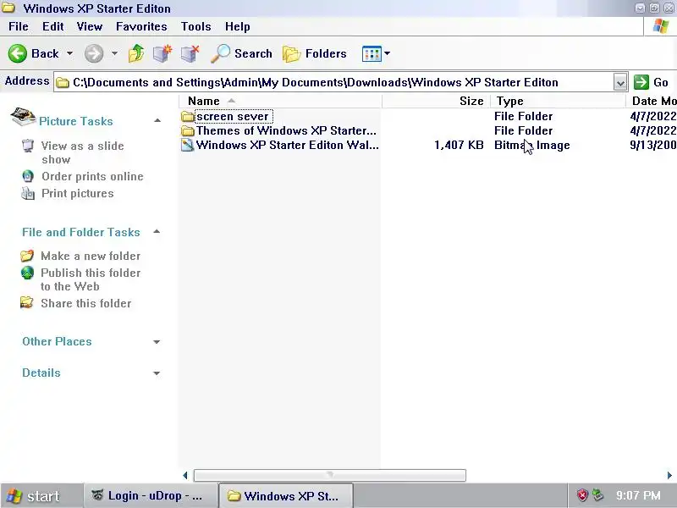Collapse File and Folder Tasks panel
Image resolution: width=677 pixels, height=508 pixels.
(157, 231)
